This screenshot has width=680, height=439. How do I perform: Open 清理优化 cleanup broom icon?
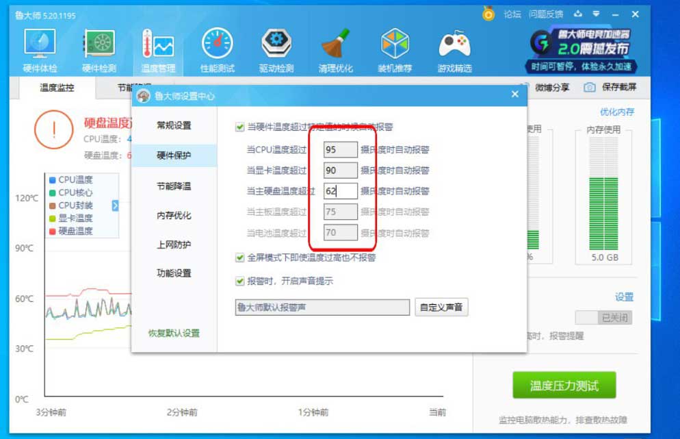pos(335,50)
